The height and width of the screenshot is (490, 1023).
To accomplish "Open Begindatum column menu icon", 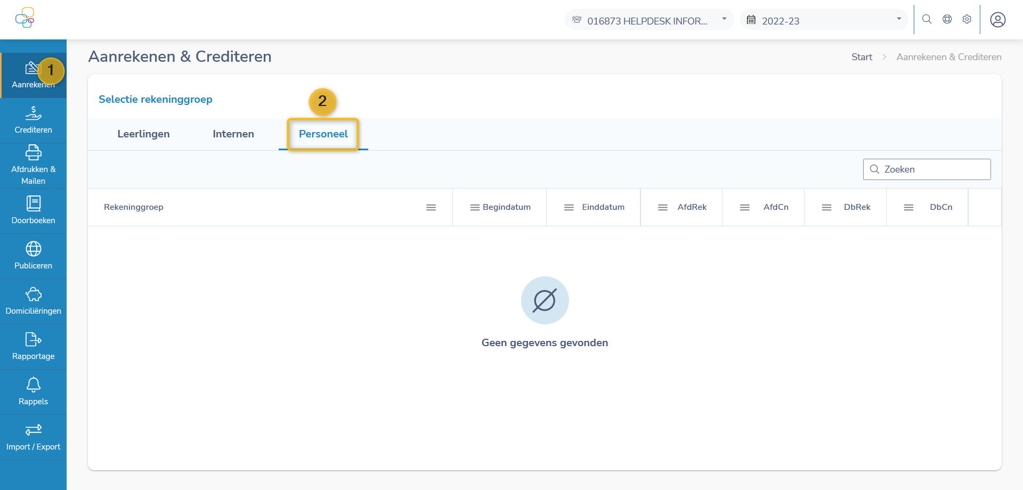I will point(474,207).
